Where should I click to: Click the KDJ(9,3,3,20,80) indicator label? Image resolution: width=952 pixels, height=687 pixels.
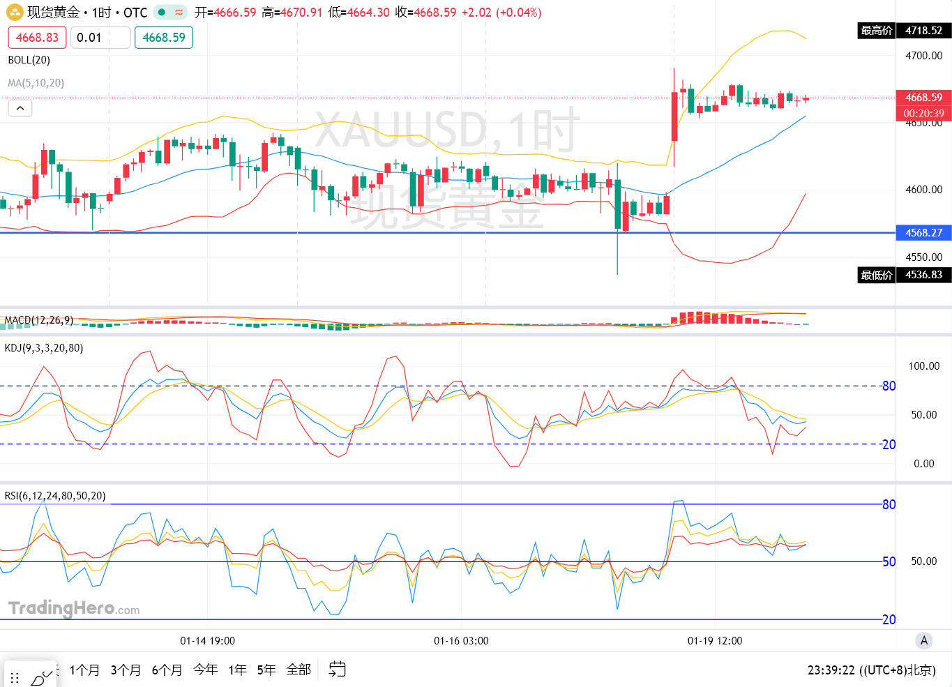click(x=44, y=348)
